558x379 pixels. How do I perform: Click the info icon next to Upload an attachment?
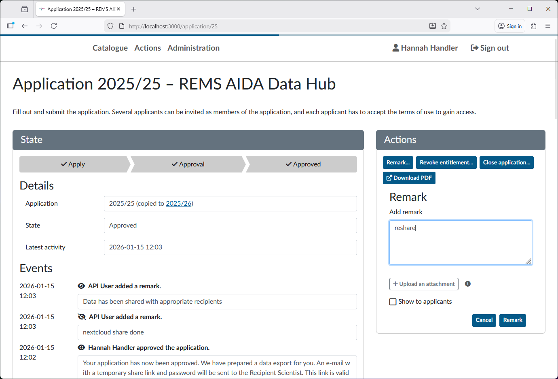coord(467,283)
